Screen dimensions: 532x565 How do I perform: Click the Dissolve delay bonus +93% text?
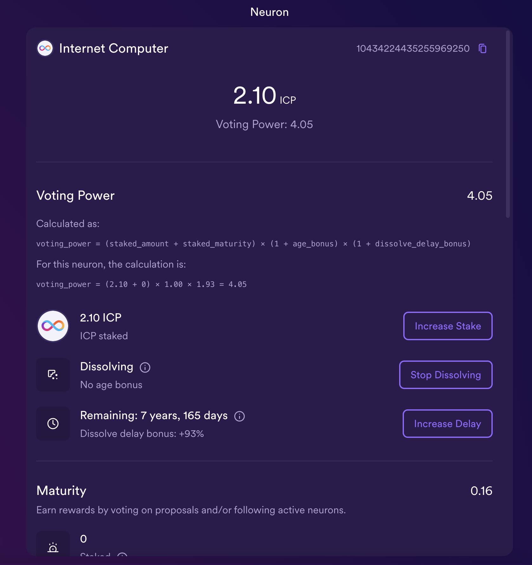point(142,433)
